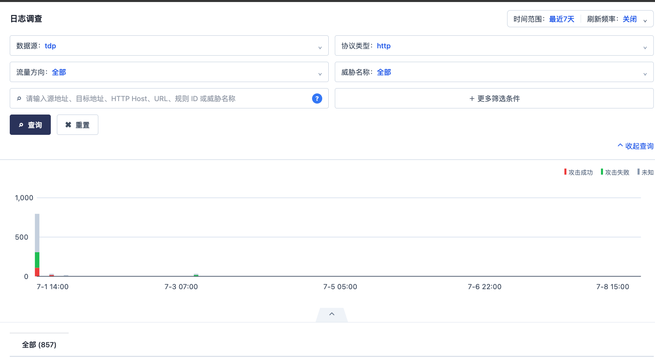Click the 1,000 y-axis value
The image size is (655, 357).
(24, 198)
